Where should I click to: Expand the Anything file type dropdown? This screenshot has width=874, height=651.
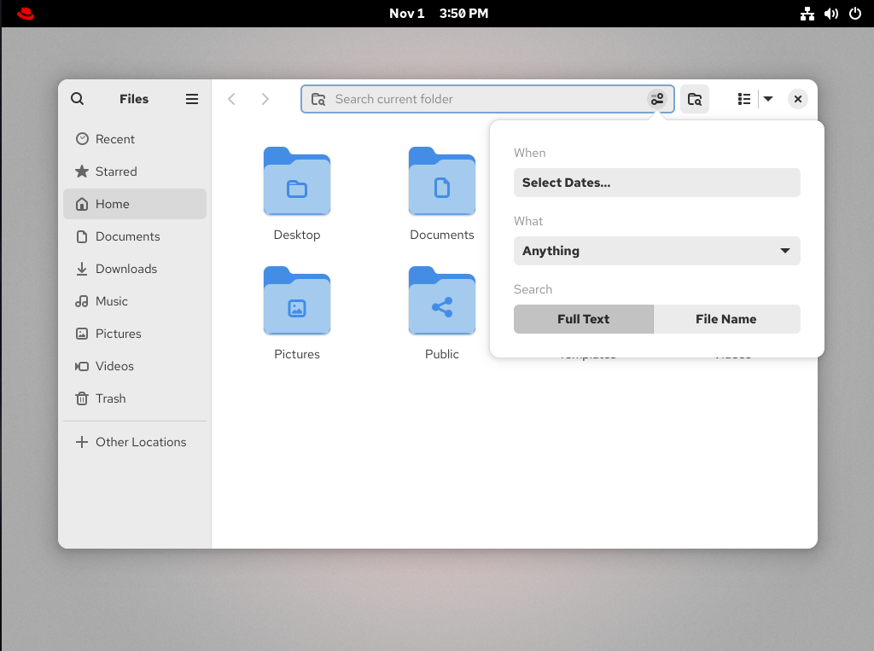656,251
